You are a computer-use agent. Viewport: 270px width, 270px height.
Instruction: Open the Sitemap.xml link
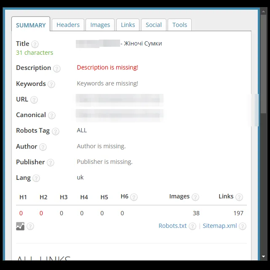[220, 226]
